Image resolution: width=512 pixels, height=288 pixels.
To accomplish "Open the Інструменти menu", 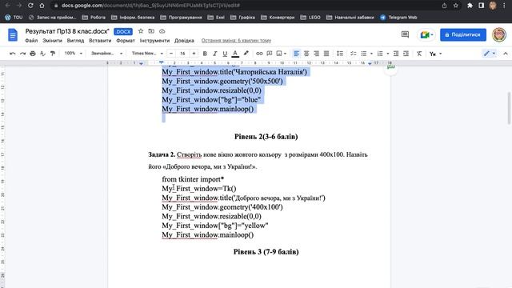I will (154, 41).
